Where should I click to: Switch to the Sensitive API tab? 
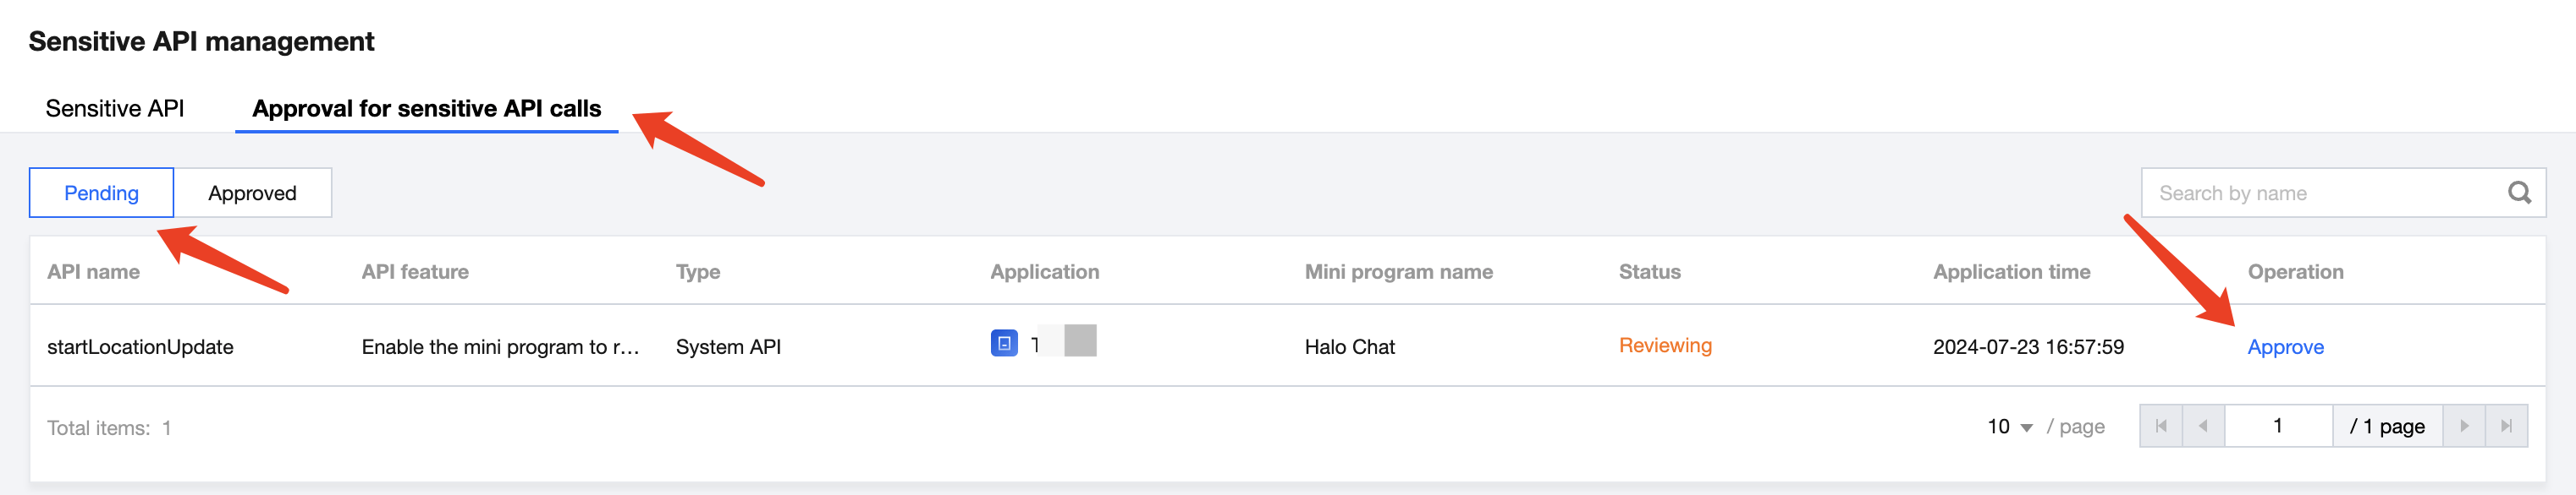tap(115, 109)
